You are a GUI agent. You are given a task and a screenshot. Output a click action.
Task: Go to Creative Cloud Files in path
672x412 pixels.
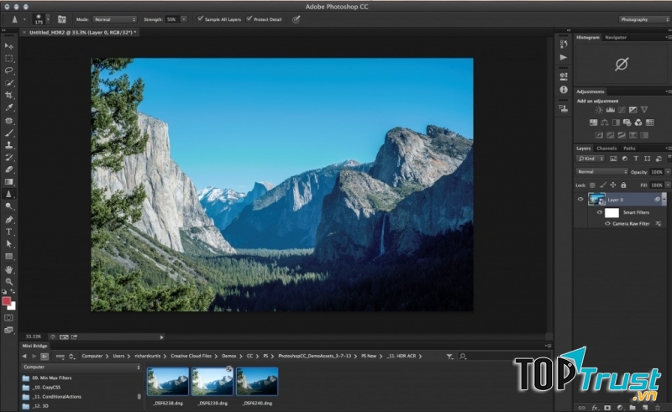tap(191, 356)
